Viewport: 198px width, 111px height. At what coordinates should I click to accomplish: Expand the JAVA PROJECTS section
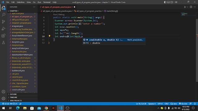point(16,101)
